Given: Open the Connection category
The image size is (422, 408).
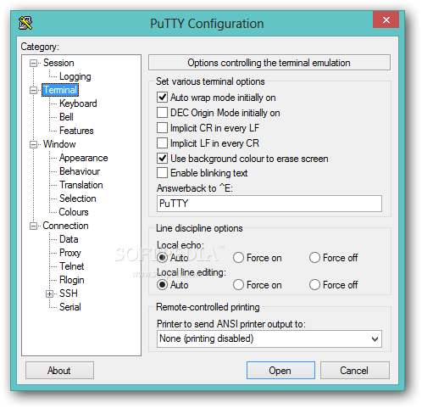Looking at the screenshot, I should [x=65, y=226].
